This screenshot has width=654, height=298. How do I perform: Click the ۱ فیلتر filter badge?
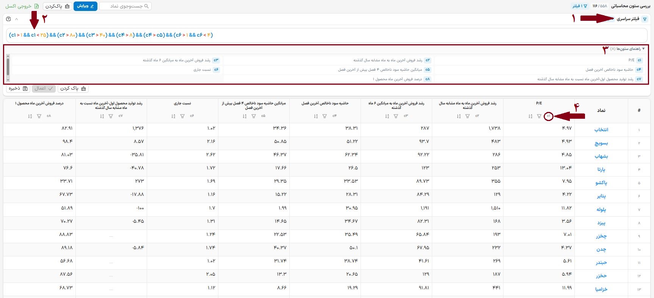coord(580,6)
